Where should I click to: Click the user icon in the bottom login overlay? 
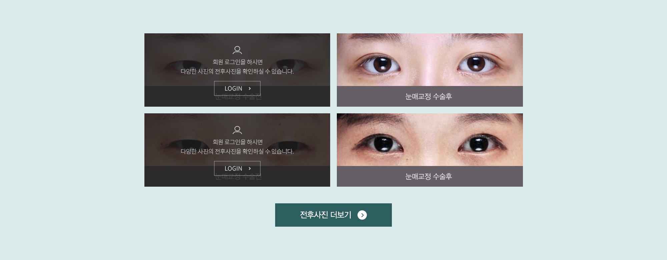click(237, 130)
